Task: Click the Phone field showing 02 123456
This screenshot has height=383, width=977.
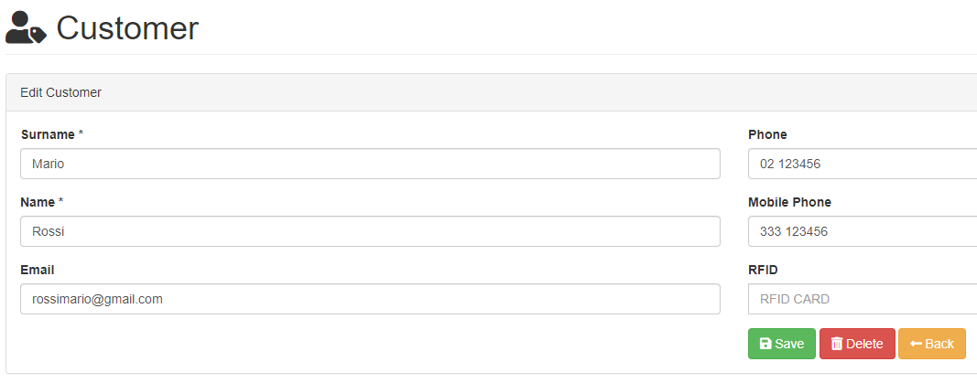Action: [863, 164]
